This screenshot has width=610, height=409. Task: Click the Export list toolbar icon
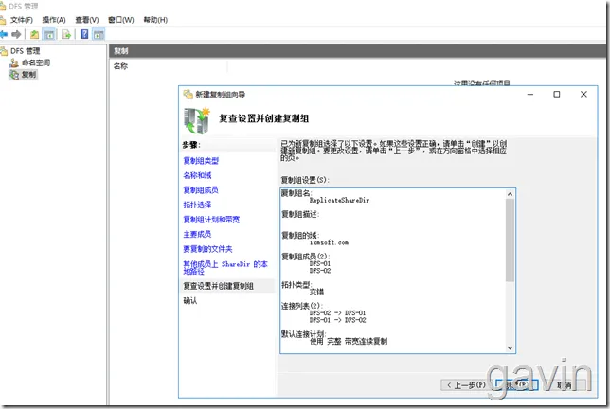(x=66, y=35)
